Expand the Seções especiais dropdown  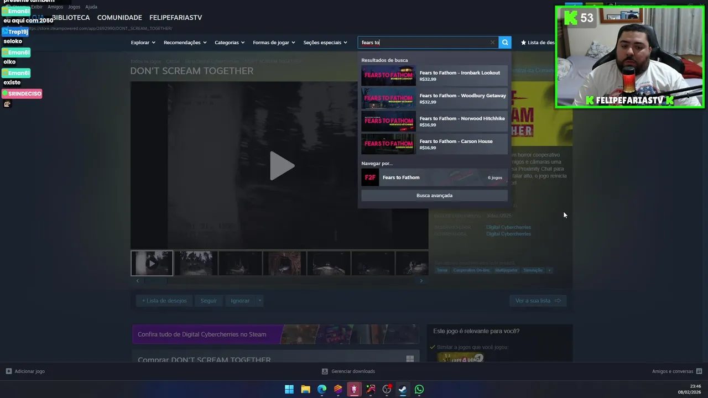coord(325,43)
